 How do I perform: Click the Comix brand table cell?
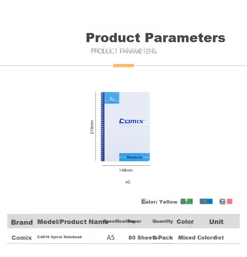[22, 238]
